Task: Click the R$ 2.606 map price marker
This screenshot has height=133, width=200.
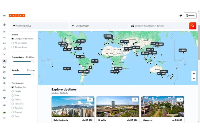Action: click(80, 56)
